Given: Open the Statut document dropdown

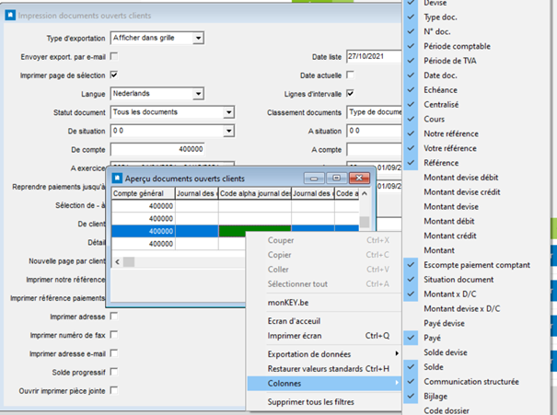Looking at the screenshot, I should (228, 112).
